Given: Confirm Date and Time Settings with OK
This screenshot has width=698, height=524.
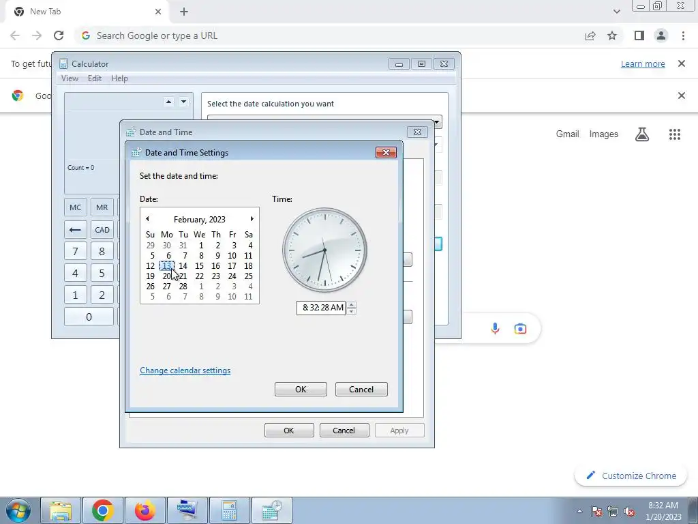Looking at the screenshot, I should tap(301, 389).
